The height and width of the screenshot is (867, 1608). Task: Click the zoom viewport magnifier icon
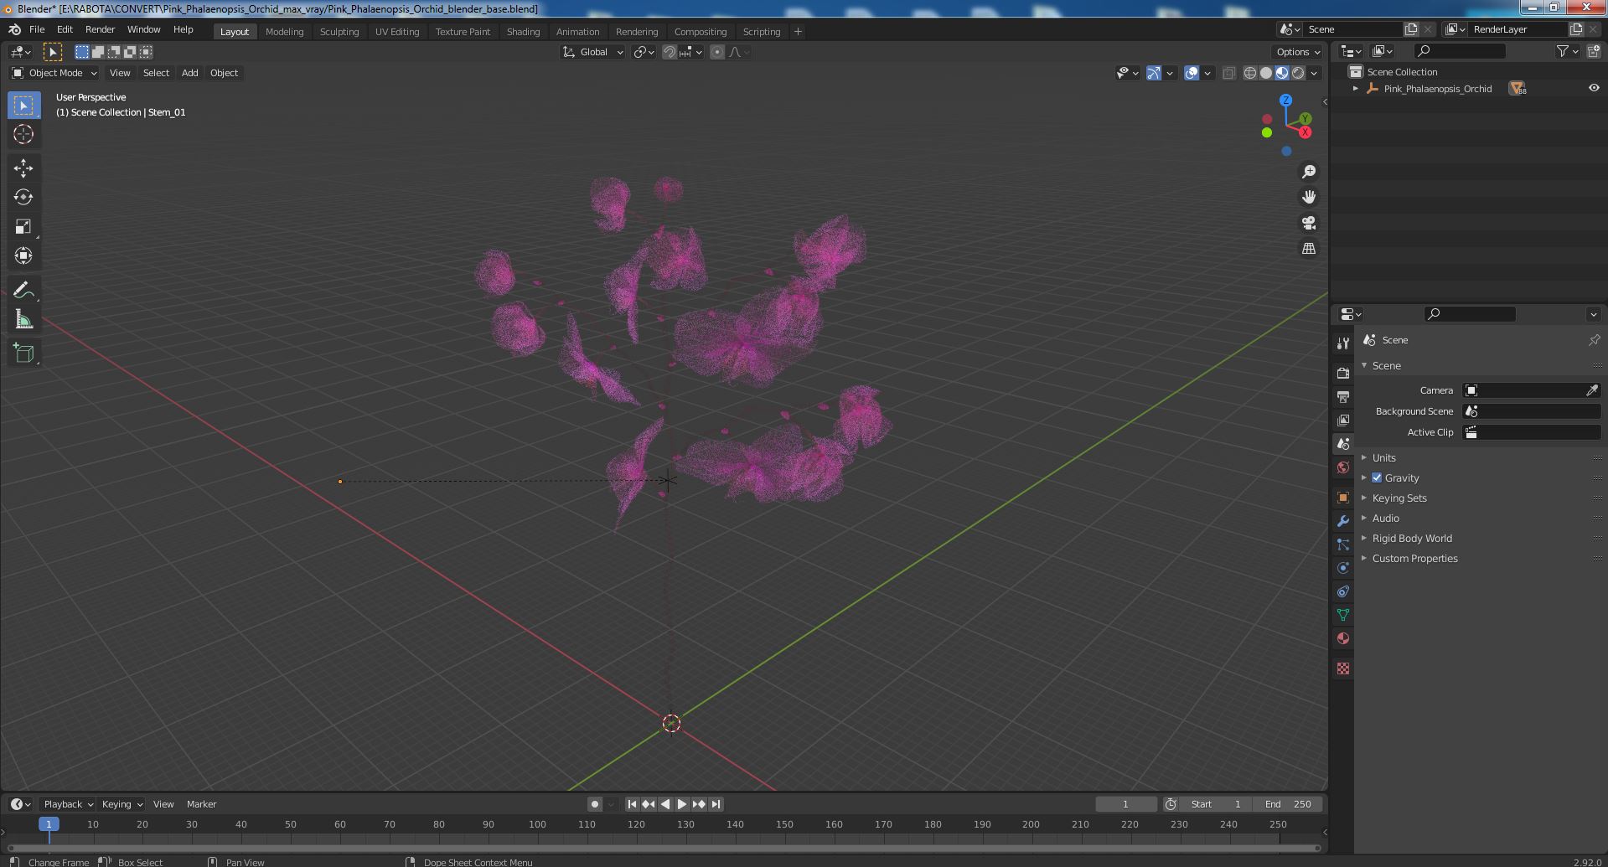tap(1308, 172)
